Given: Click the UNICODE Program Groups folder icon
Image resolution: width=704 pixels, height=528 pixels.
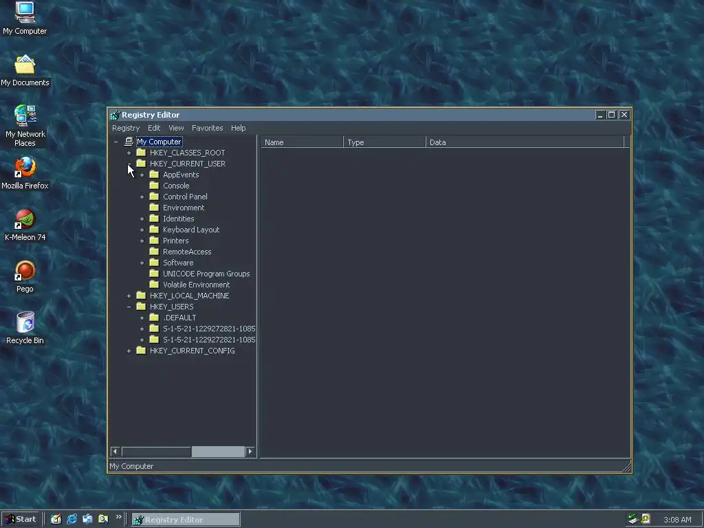Looking at the screenshot, I should point(154,274).
